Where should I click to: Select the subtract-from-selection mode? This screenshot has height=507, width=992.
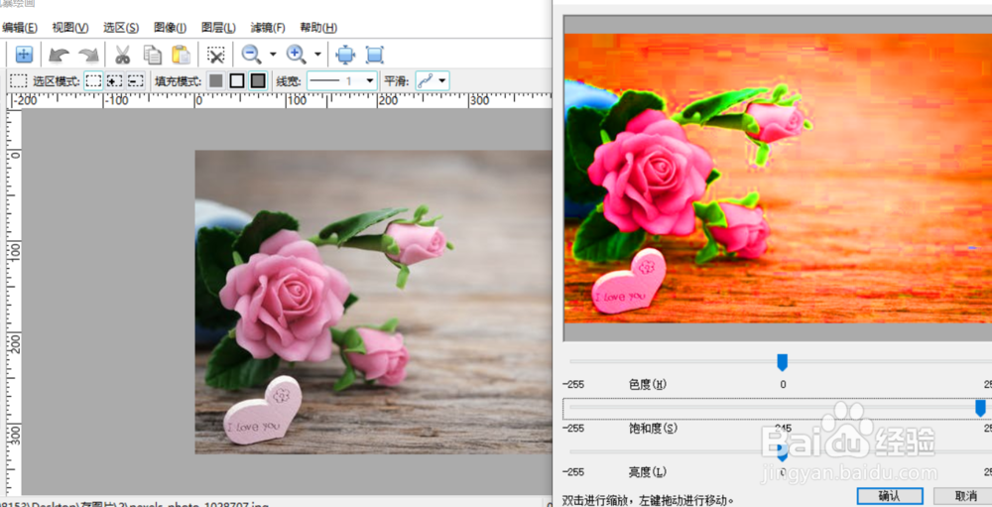(x=135, y=81)
